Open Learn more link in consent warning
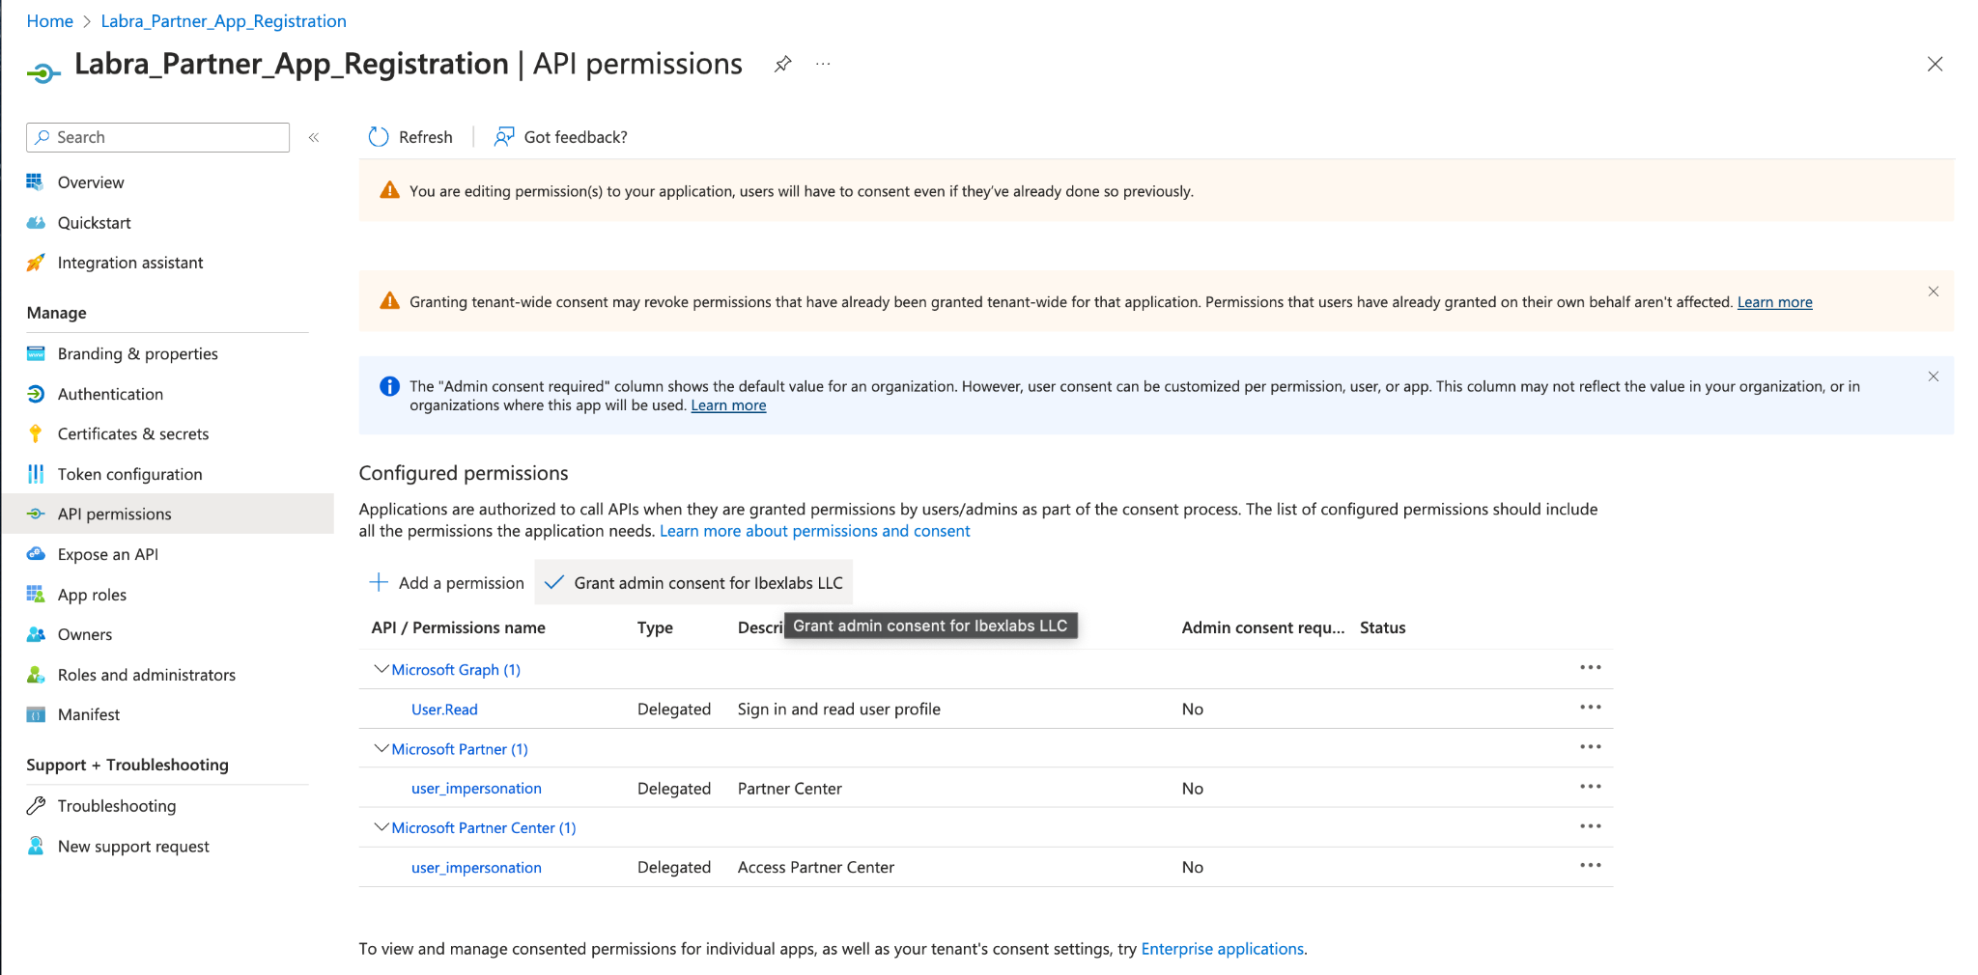The image size is (1978, 975). pyautogui.click(x=1775, y=302)
